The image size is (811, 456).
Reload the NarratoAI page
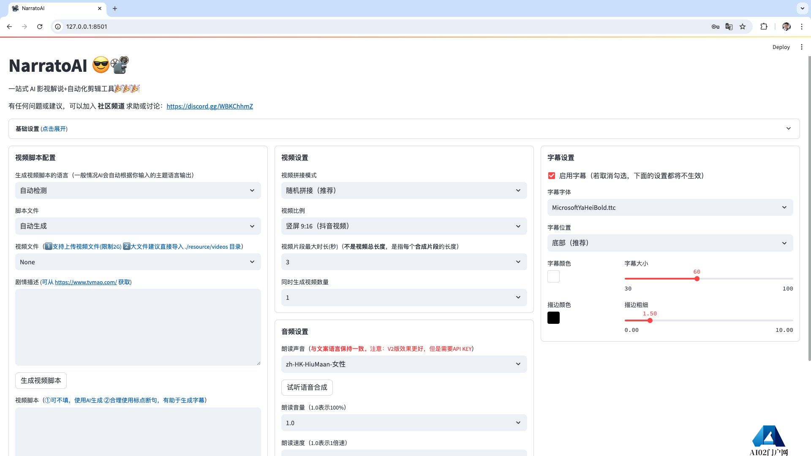[x=40, y=27]
